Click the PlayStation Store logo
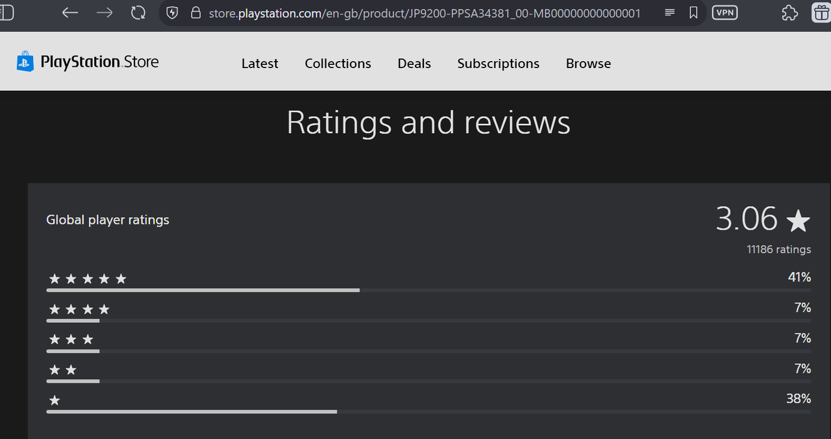The height and width of the screenshot is (439, 831). 88,62
